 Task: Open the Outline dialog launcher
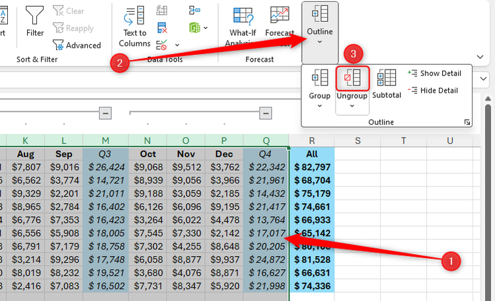[467, 122]
